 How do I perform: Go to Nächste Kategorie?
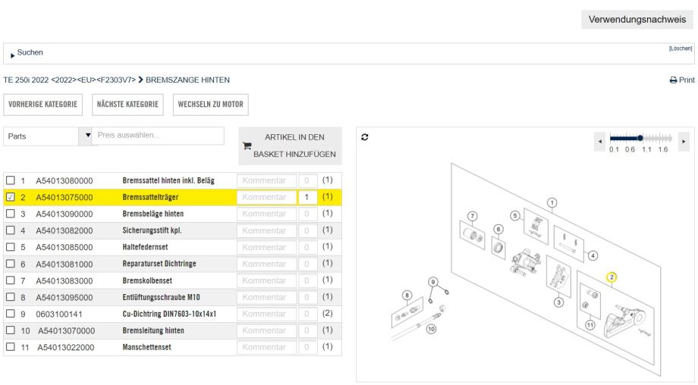click(x=127, y=104)
